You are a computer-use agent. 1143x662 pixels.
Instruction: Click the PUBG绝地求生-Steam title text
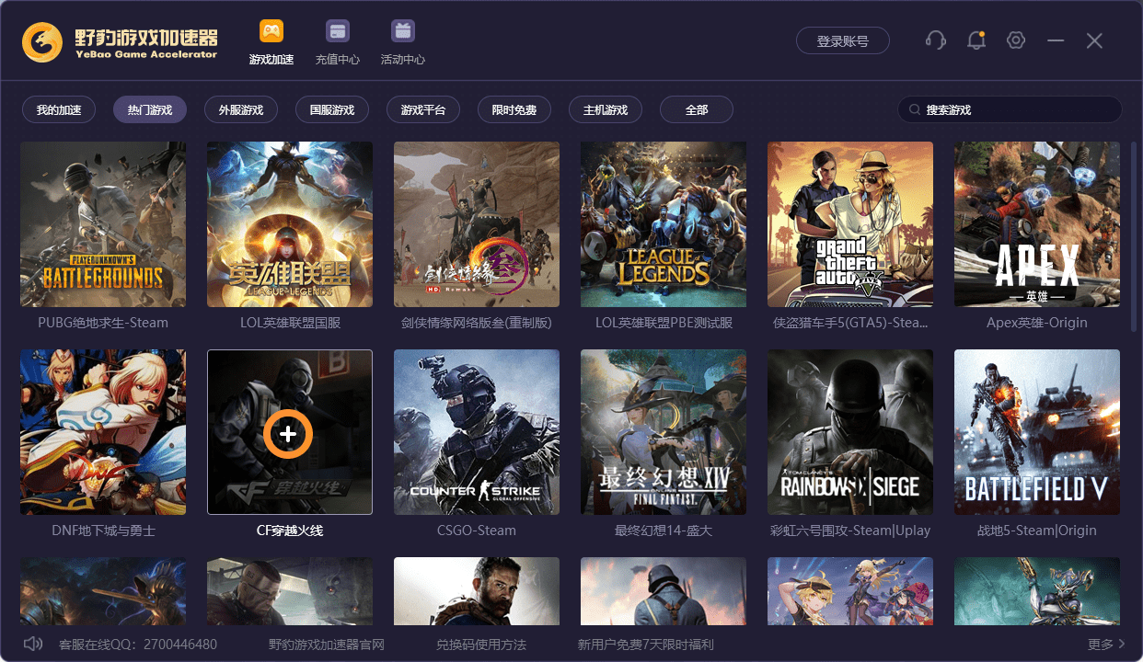(103, 323)
